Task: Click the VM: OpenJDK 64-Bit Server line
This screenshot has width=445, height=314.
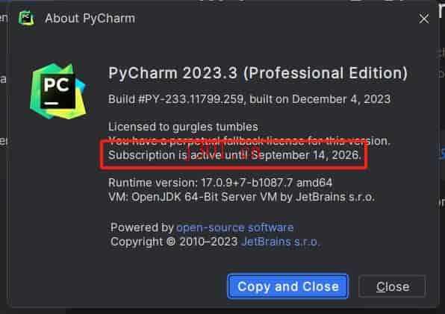Action: [x=241, y=197]
